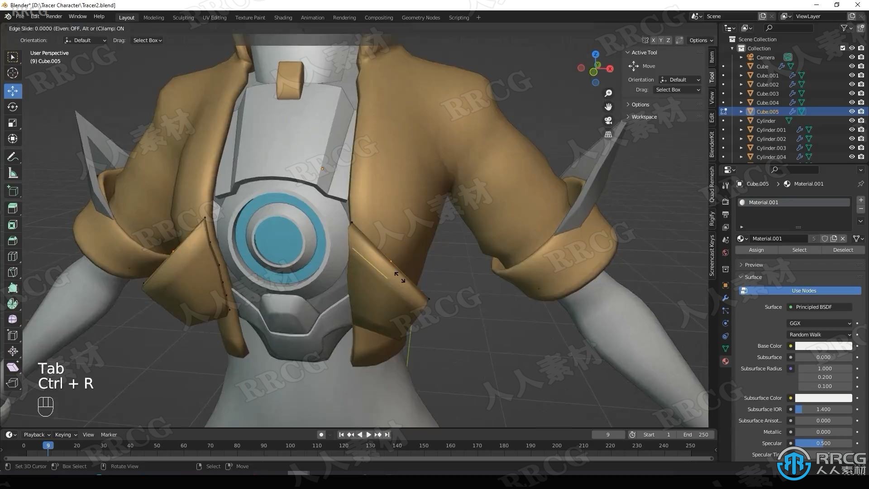Image resolution: width=869 pixels, height=489 pixels.
Task: Activate the Rotate tool
Action: tap(13, 107)
